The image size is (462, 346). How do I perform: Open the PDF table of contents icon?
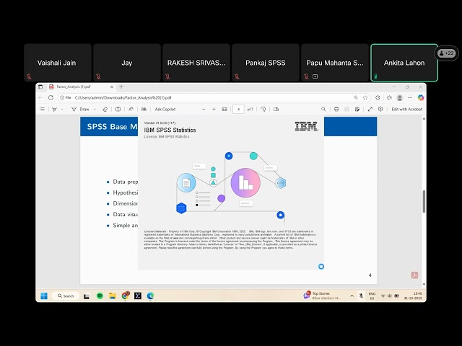(42, 109)
